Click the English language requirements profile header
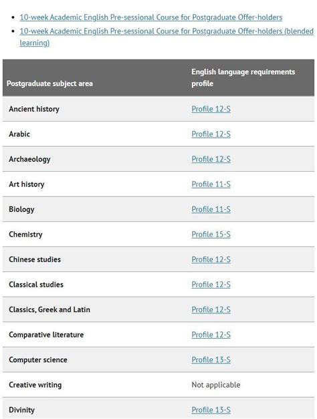317x419 pixels. (243, 78)
